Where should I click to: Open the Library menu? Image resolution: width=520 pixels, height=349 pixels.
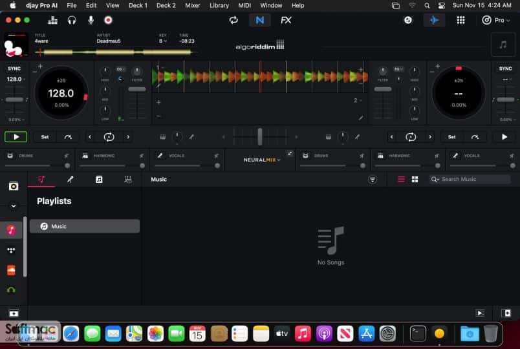tap(219, 5)
